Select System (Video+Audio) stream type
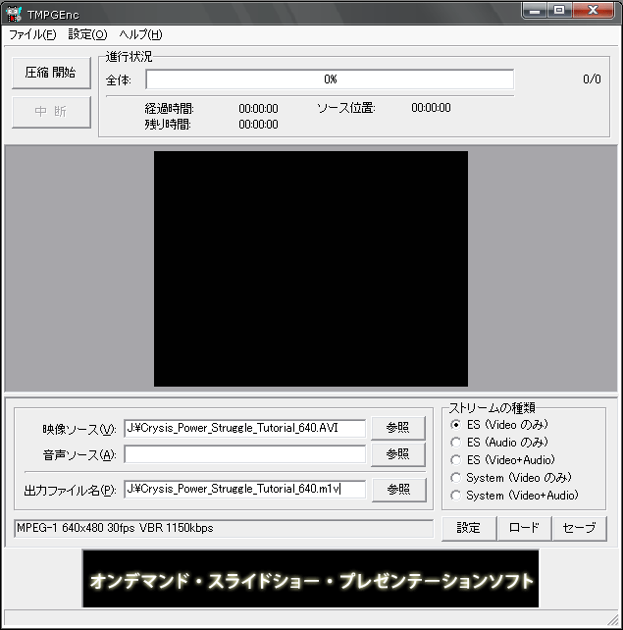This screenshot has height=630, width=623. [x=456, y=496]
